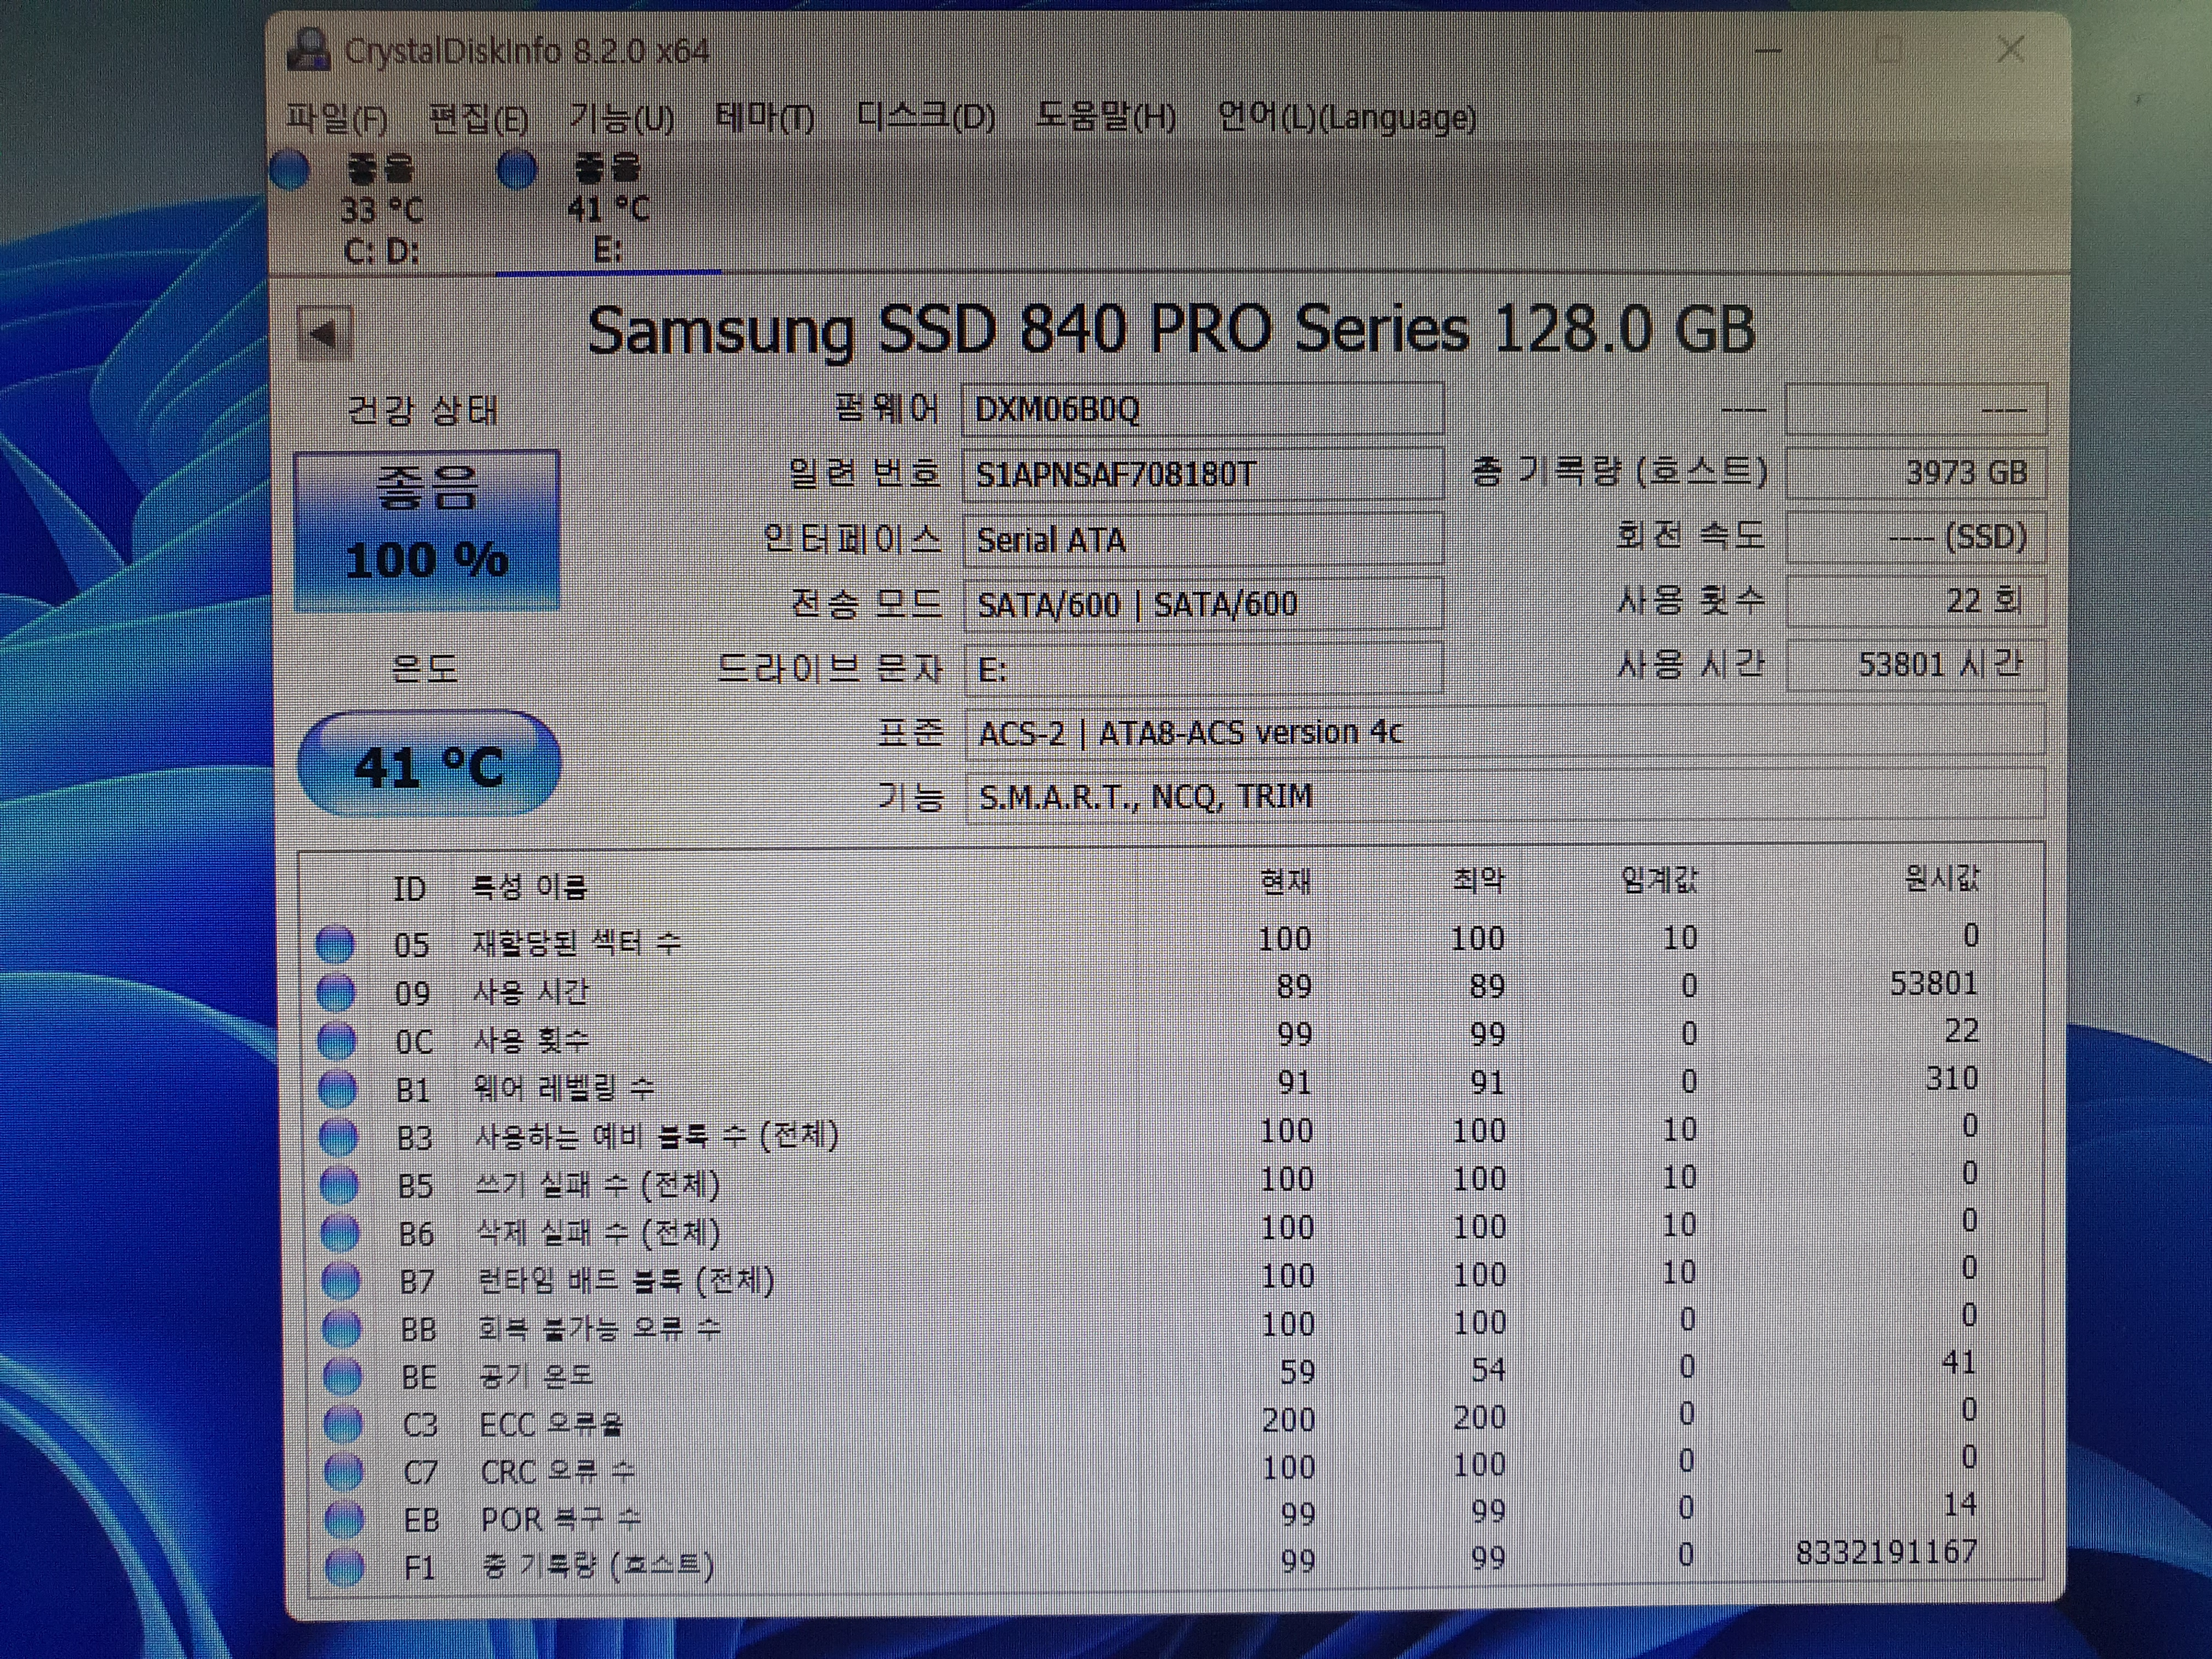Go to previous disk with left arrow button
This screenshot has width=2212, height=1659.
point(324,333)
